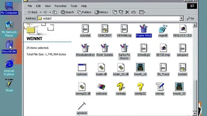Select the taskman application icon
Viewport: 207px width, 116px height.
click(x=82, y=67)
